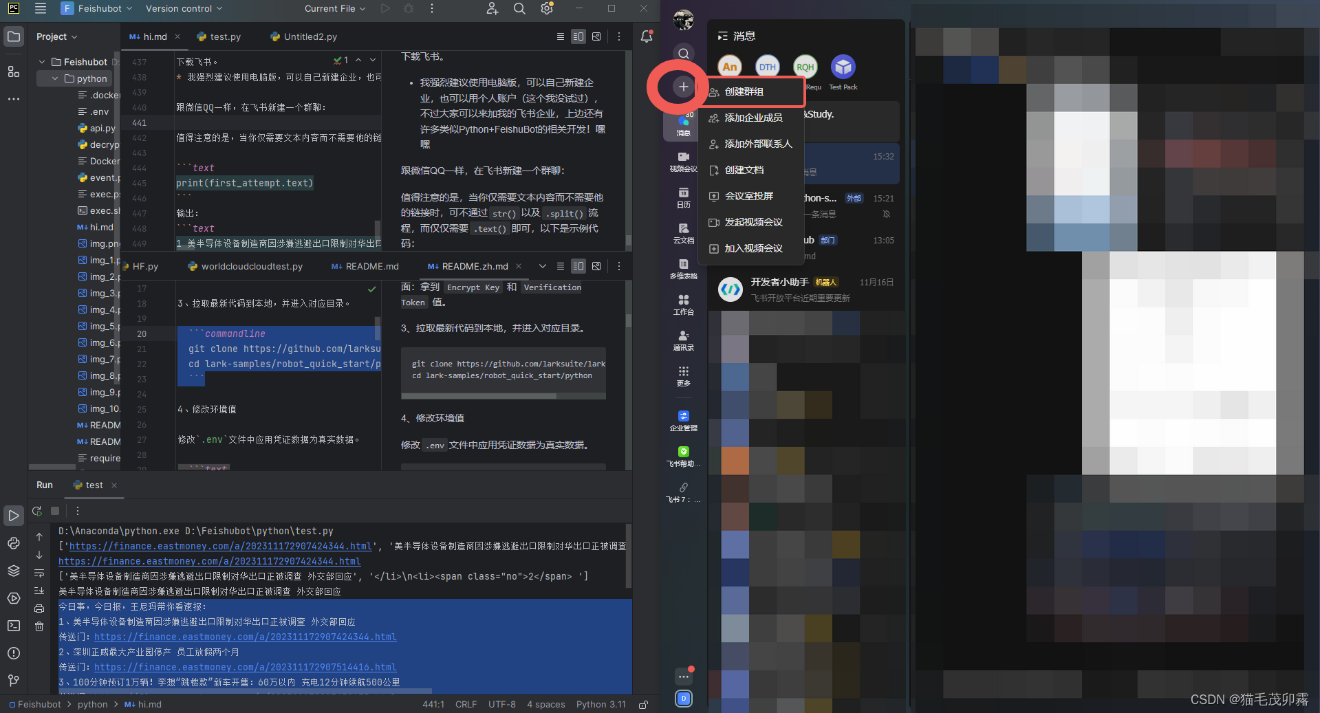Open the Structure tool window icon

[14, 72]
